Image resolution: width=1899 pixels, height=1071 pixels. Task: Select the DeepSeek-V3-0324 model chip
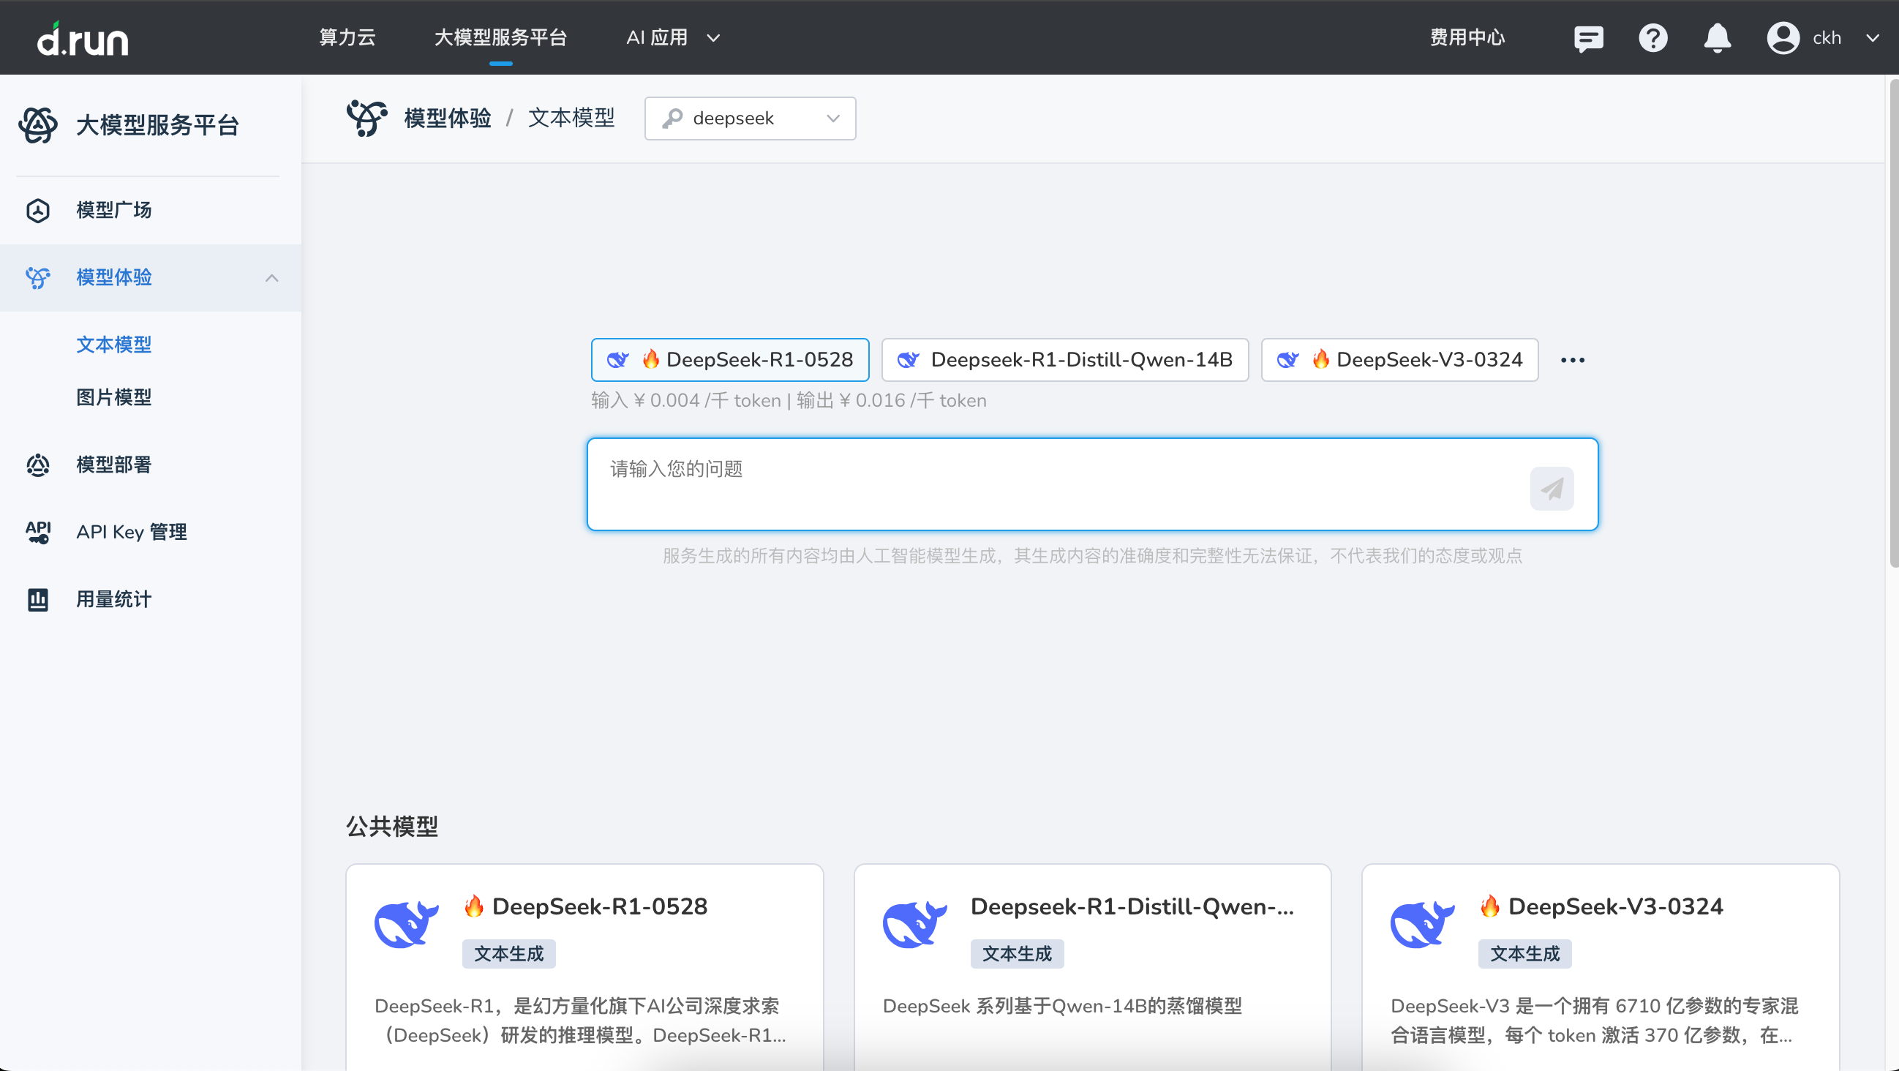pyautogui.click(x=1399, y=360)
